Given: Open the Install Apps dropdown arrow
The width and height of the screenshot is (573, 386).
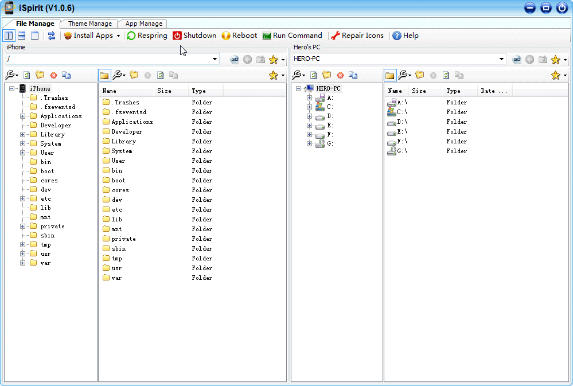Looking at the screenshot, I should 118,36.
